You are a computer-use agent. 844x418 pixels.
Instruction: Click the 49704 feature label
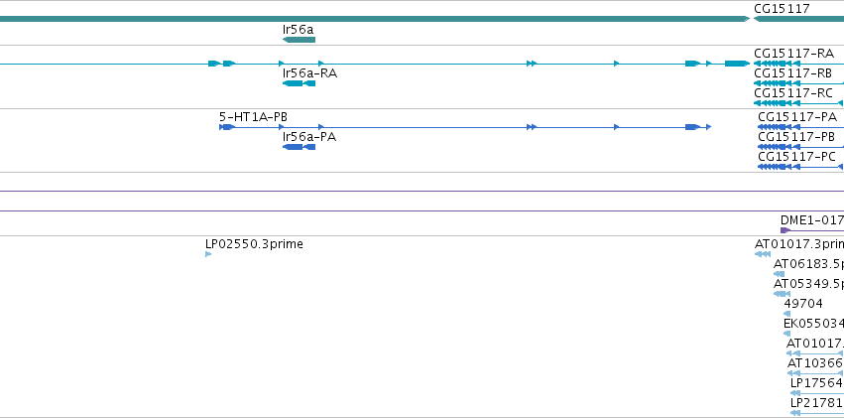coord(803,304)
